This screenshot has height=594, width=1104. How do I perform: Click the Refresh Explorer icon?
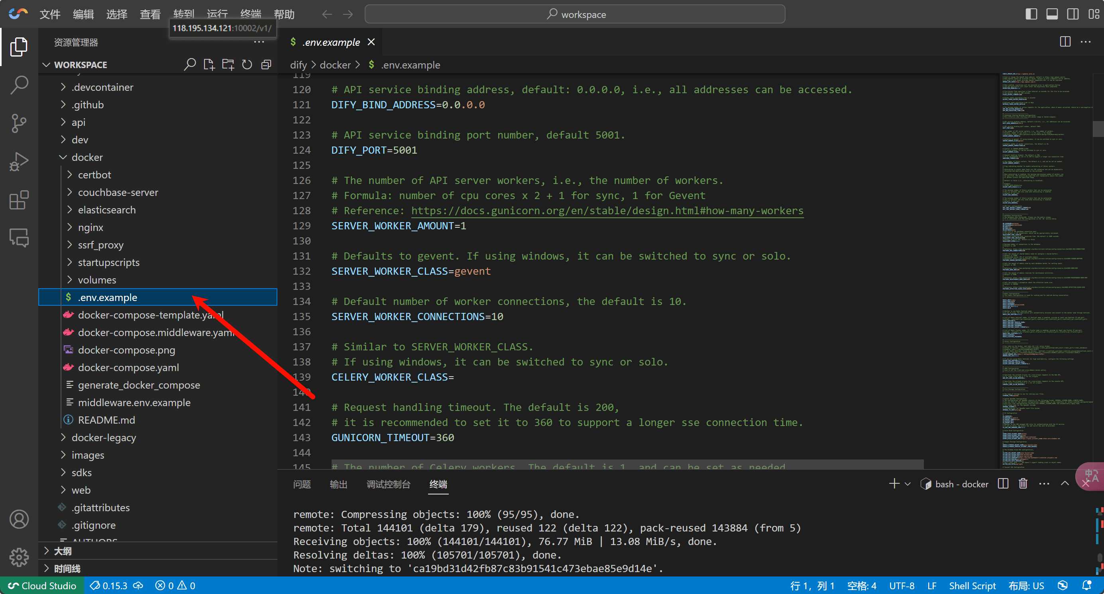[247, 64]
